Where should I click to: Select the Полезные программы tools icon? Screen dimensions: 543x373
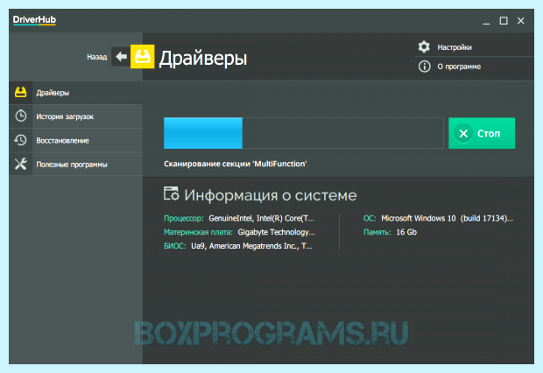pos(21,164)
